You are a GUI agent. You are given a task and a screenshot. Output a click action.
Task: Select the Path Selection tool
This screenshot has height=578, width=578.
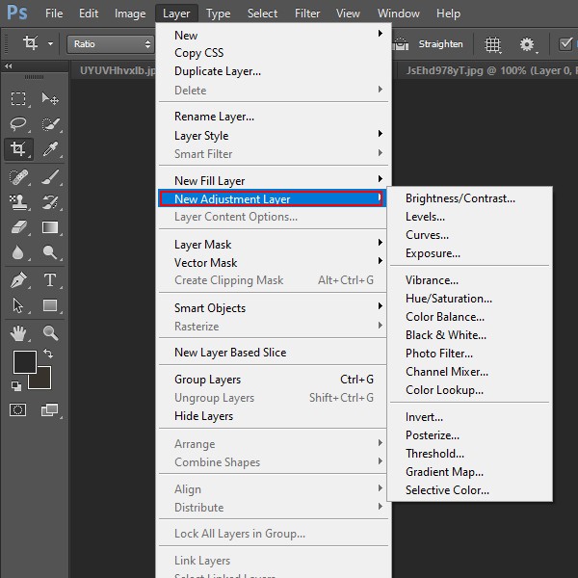(x=17, y=305)
